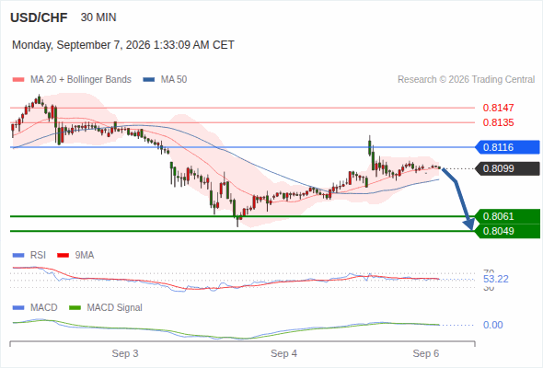This screenshot has height=368, width=543.
Task: Click the Sep 3 date axis label
Action: coord(125,353)
